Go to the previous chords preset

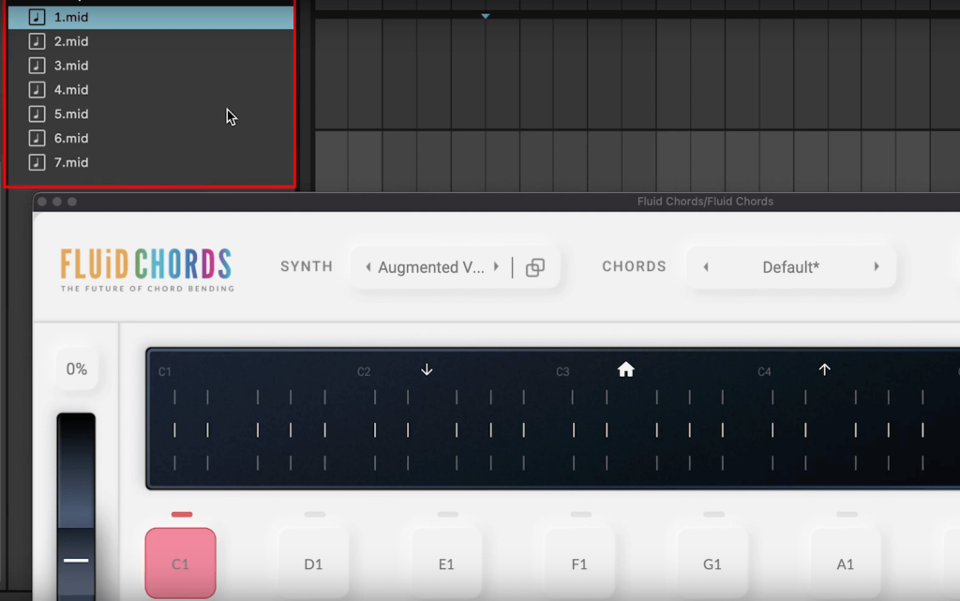pos(706,267)
